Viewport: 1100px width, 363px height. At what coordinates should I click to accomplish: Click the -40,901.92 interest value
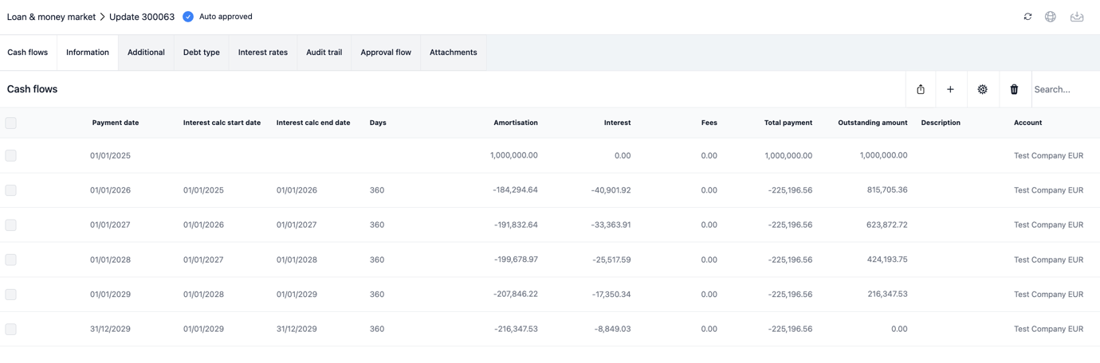click(611, 190)
